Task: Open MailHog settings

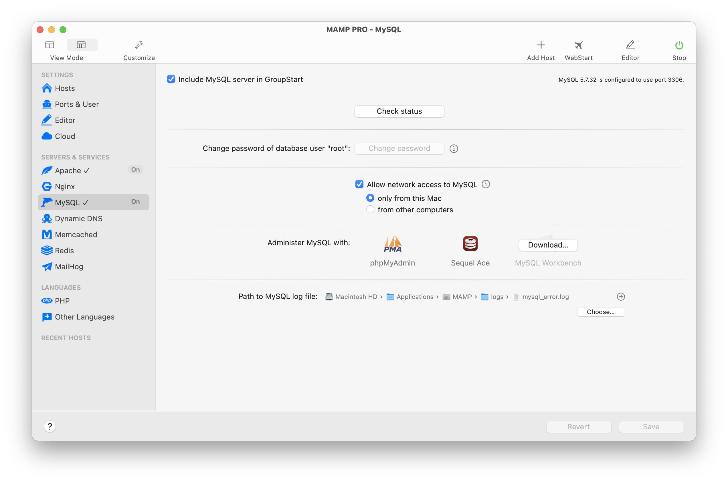Action: pos(68,266)
